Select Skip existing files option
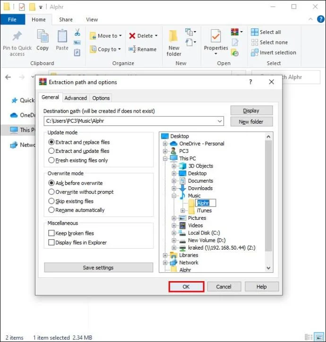Viewport: 326px width, 342px height. coord(51,201)
